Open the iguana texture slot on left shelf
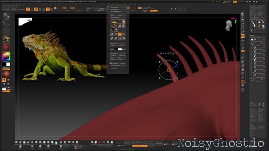Viewport: 269px width, 151px height. (6, 39)
